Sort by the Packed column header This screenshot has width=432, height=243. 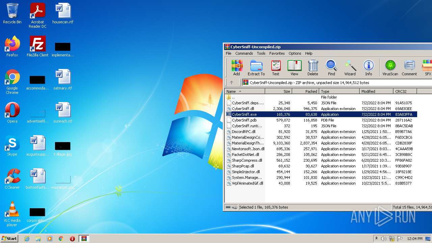coord(305,91)
